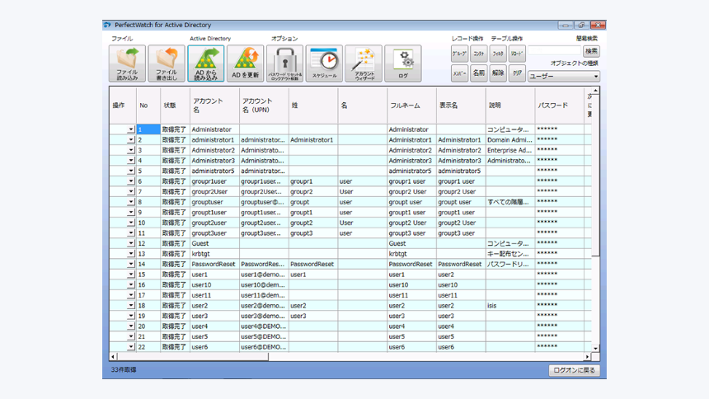The height and width of the screenshot is (399, 709).
Task: Click the horizontal scrollbar right arrow
Action: 588,357
